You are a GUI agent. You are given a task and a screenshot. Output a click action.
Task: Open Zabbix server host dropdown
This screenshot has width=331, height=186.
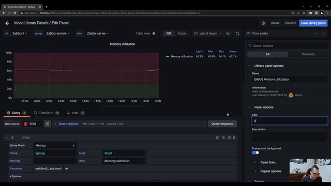coord(98,34)
